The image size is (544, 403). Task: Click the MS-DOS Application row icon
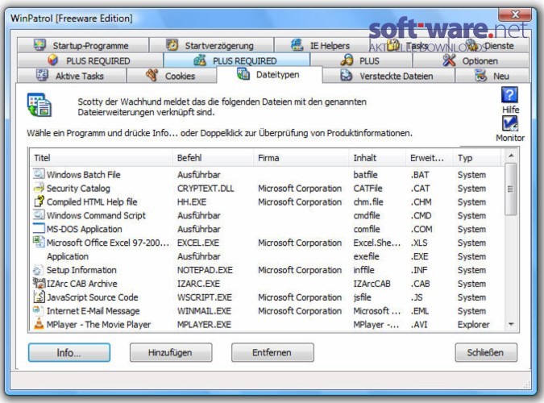coord(39,228)
